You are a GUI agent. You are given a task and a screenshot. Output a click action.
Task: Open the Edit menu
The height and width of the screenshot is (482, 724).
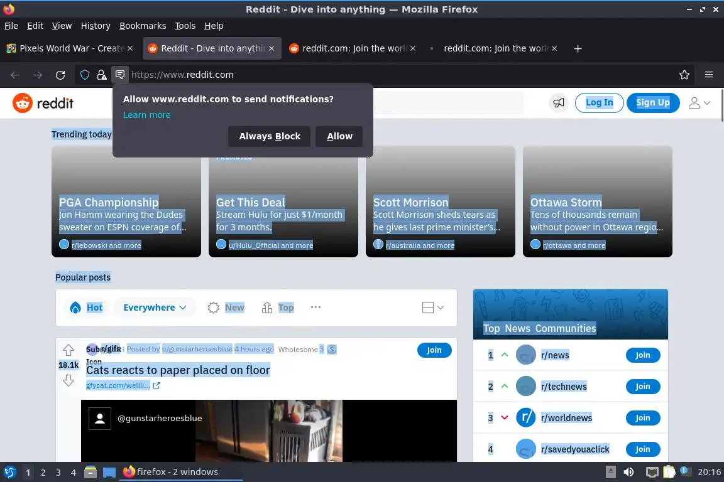point(35,26)
